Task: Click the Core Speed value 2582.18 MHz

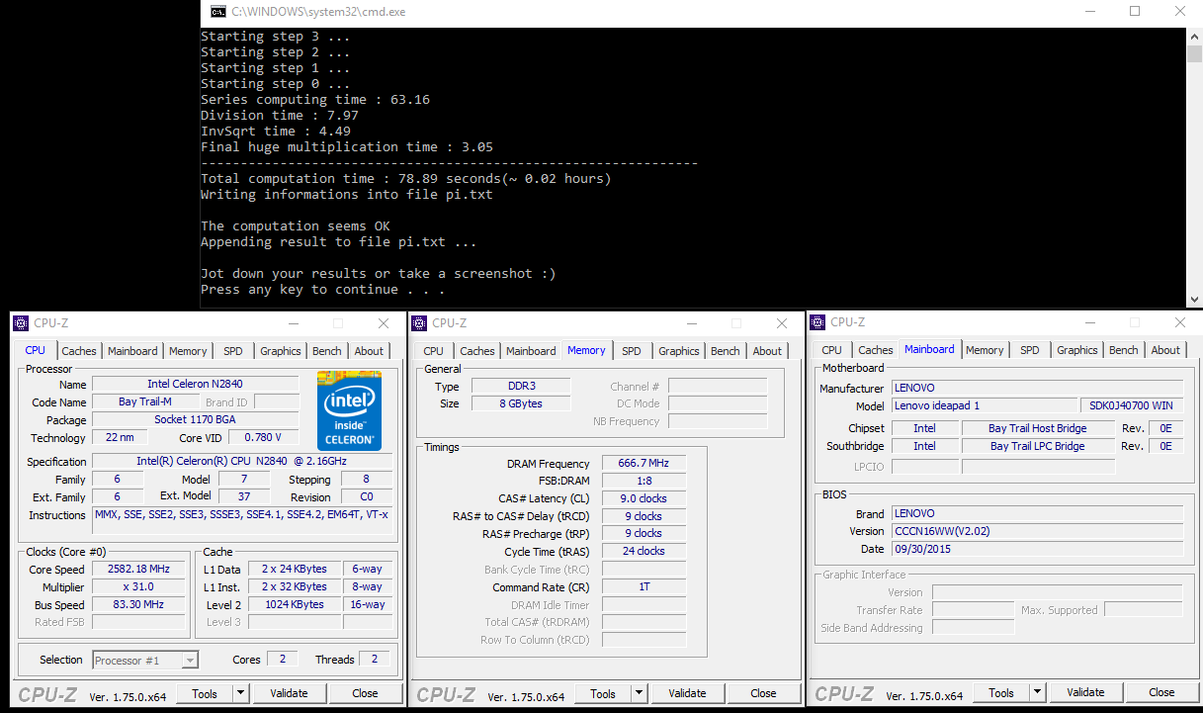Action: point(139,569)
